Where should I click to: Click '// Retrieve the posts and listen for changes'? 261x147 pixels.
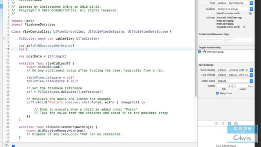click(69, 99)
